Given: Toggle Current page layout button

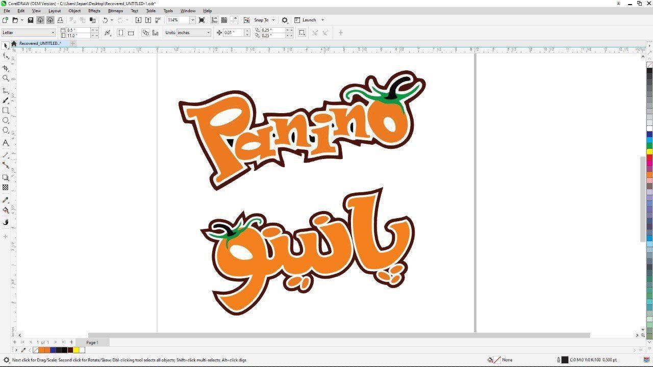Looking at the screenshot, I should 156,33.
